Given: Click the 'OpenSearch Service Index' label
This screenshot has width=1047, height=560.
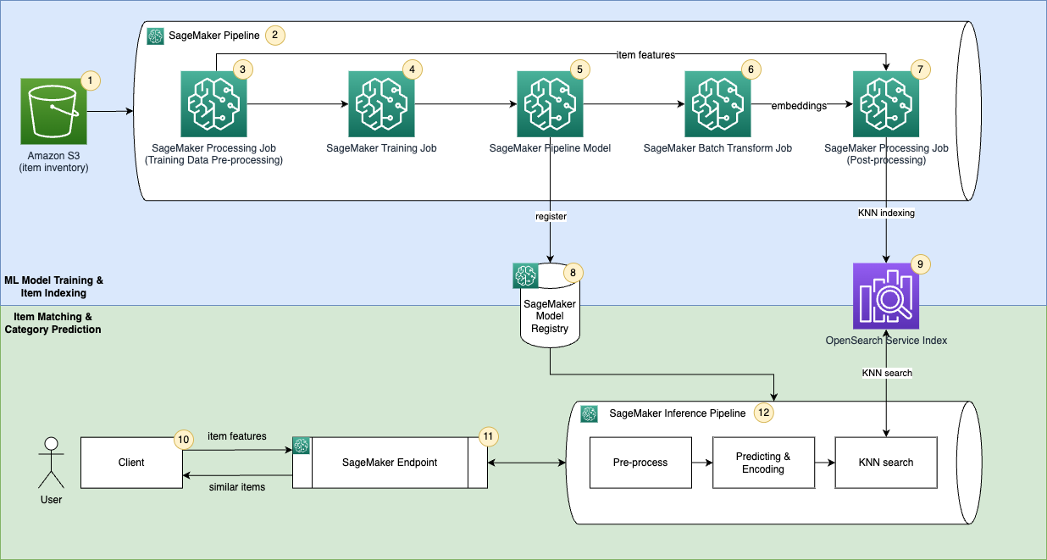Looking at the screenshot, I should coord(886,341).
